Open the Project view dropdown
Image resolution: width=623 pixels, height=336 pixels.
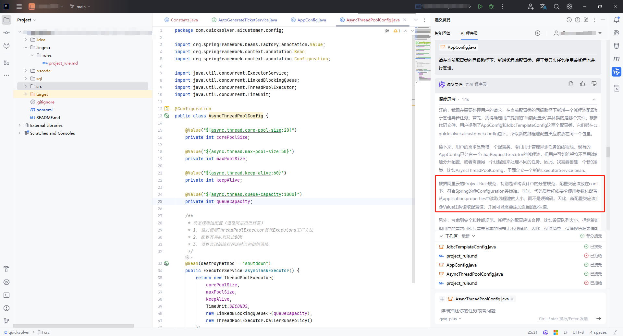(27, 20)
